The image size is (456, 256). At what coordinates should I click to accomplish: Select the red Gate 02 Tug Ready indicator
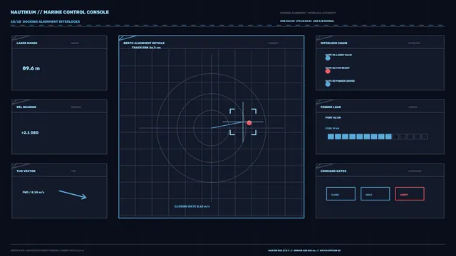(x=328, y=71)
